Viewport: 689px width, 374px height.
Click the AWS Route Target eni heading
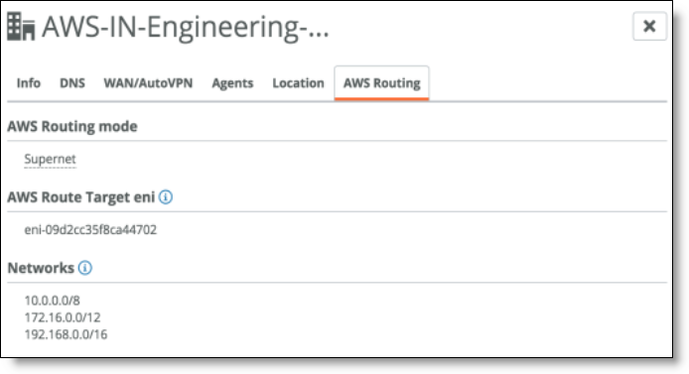pos(81,197)
